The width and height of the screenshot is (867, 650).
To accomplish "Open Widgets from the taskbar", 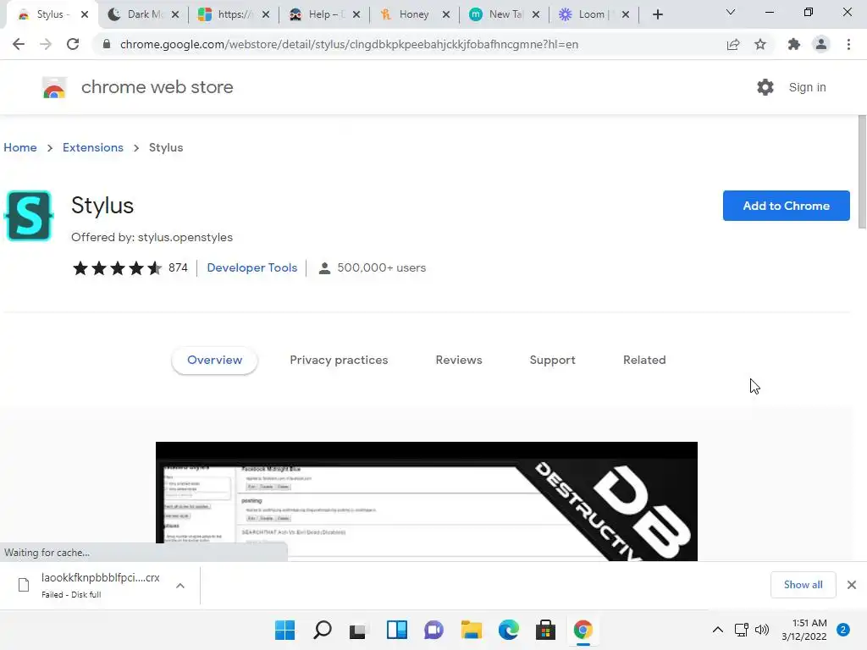I will point(396,630).
